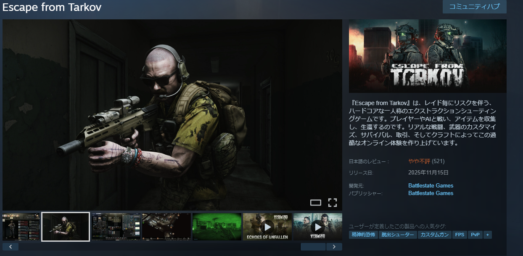Click the theater mode rectangle icon

(x=315, y=203)
